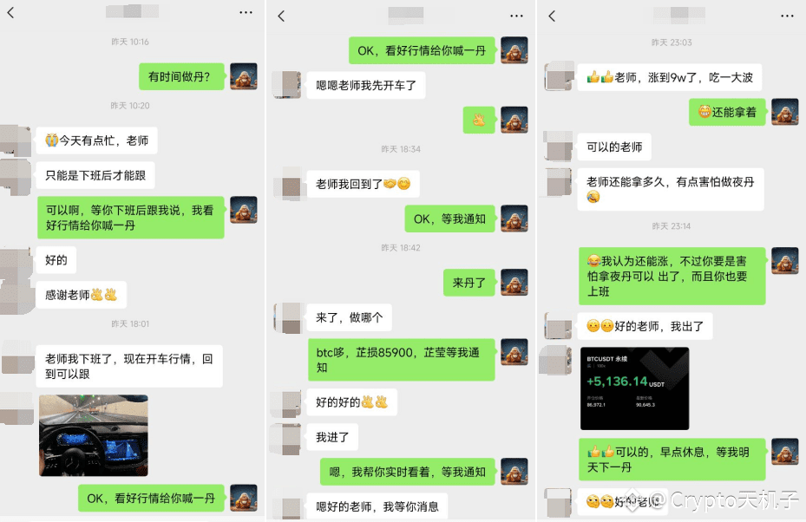Open the car dashboard photo
Screen dimensions: 806x522
click(94, 435)
